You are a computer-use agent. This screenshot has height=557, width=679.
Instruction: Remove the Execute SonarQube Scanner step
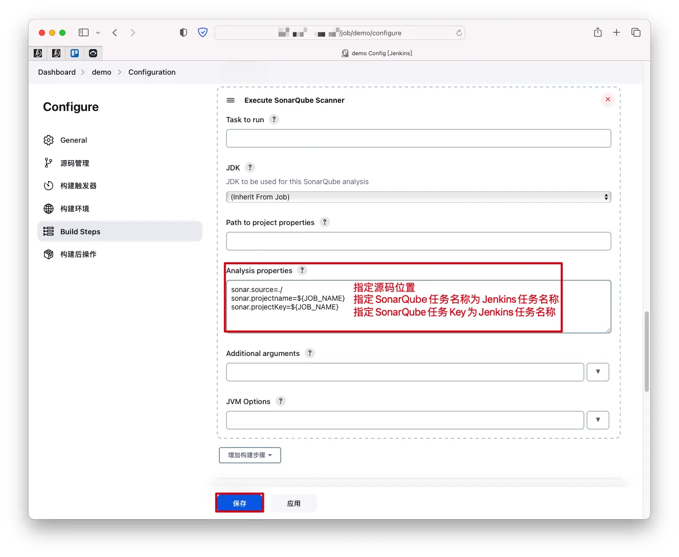click(608, 100)
